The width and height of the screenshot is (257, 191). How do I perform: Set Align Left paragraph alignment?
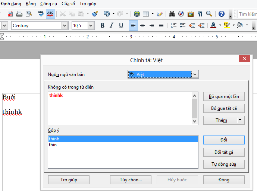(x=133, y=26)
